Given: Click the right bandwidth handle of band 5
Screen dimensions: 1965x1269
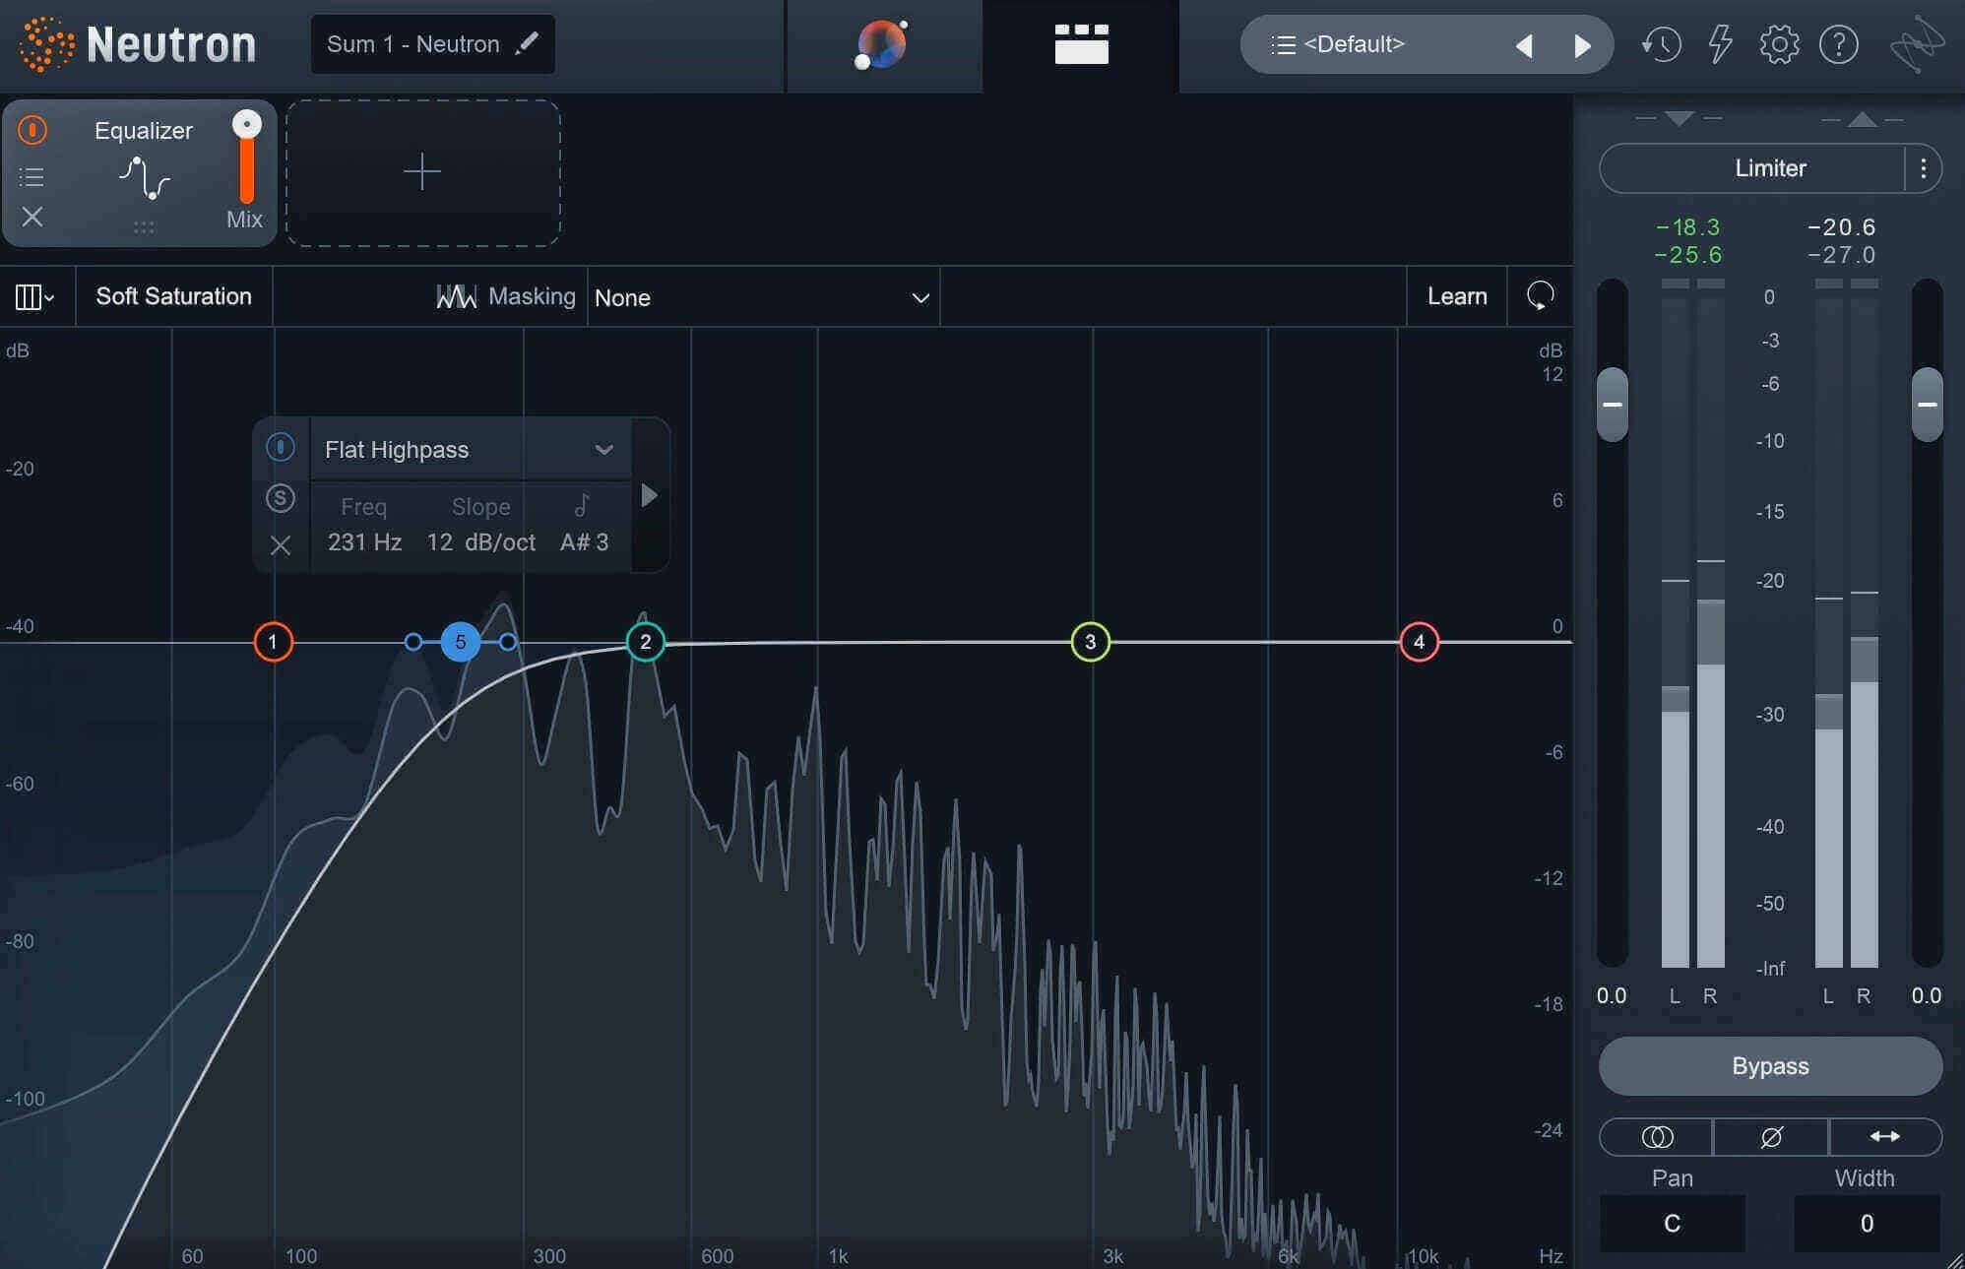Looking at the screenshot, I should pyautogui.click(x=507, y=642).
